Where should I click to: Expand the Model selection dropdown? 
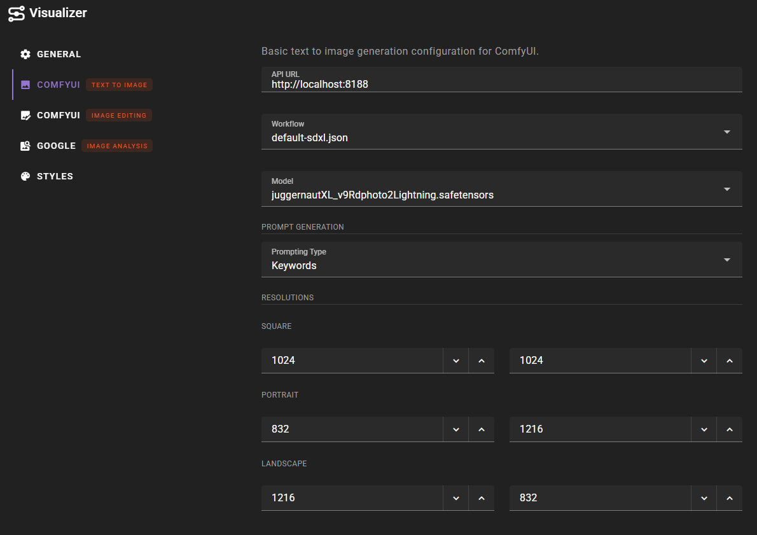coord(726,189)
